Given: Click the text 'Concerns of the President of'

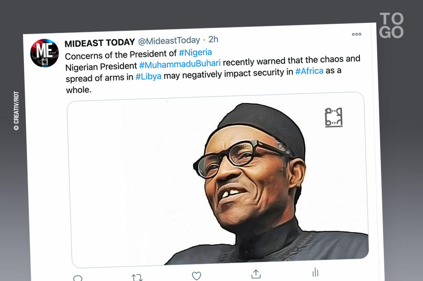Looking at the screenshot, I should 121,55.
